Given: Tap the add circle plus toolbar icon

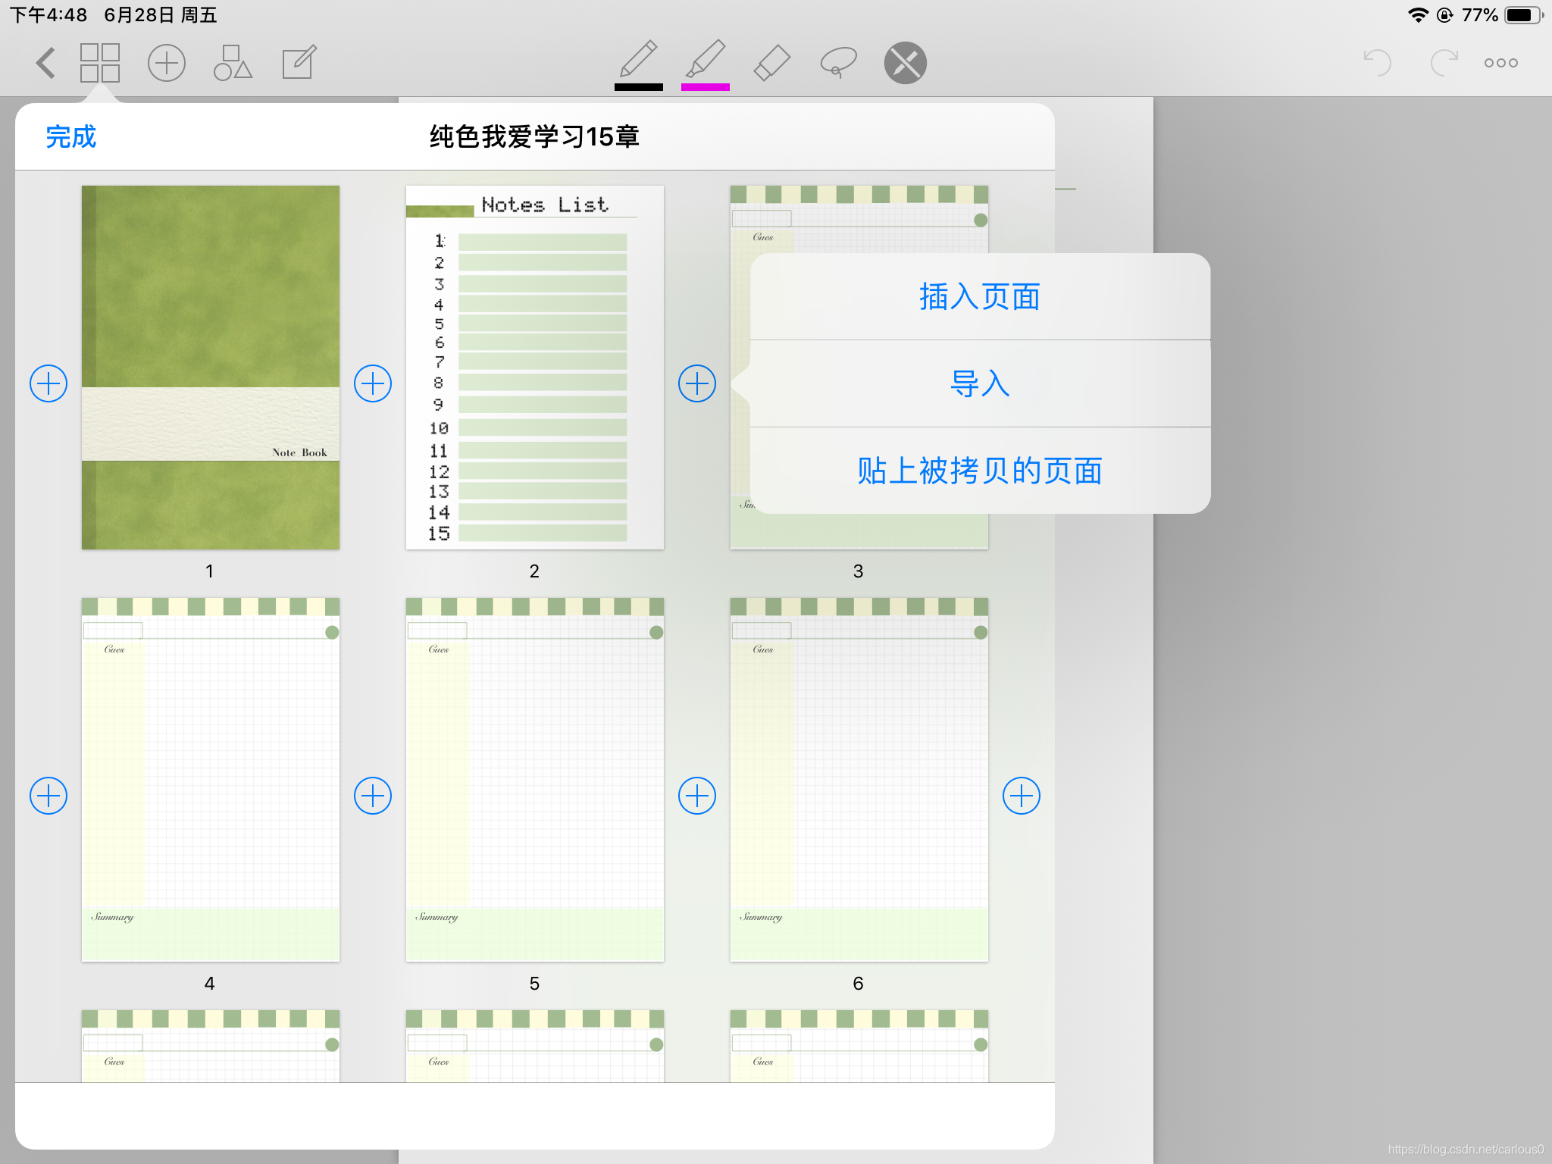Looking at the screenshot, I should (x=167, y=63).
